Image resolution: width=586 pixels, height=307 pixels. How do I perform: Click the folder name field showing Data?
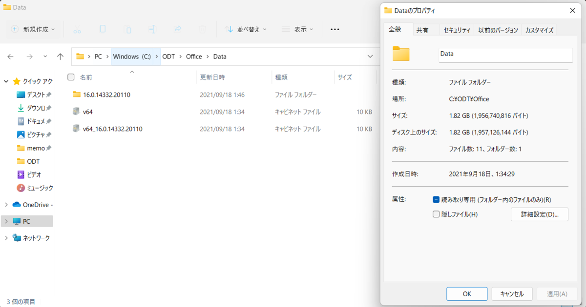[x=505, y=55]
